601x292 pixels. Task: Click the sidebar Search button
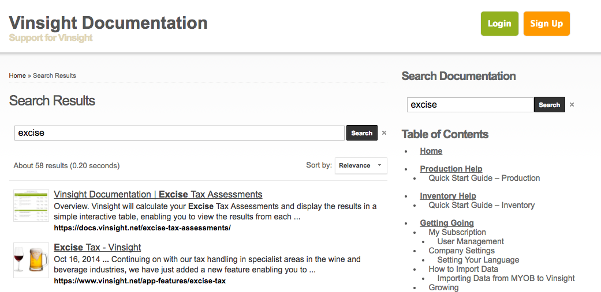pos(549,105)
